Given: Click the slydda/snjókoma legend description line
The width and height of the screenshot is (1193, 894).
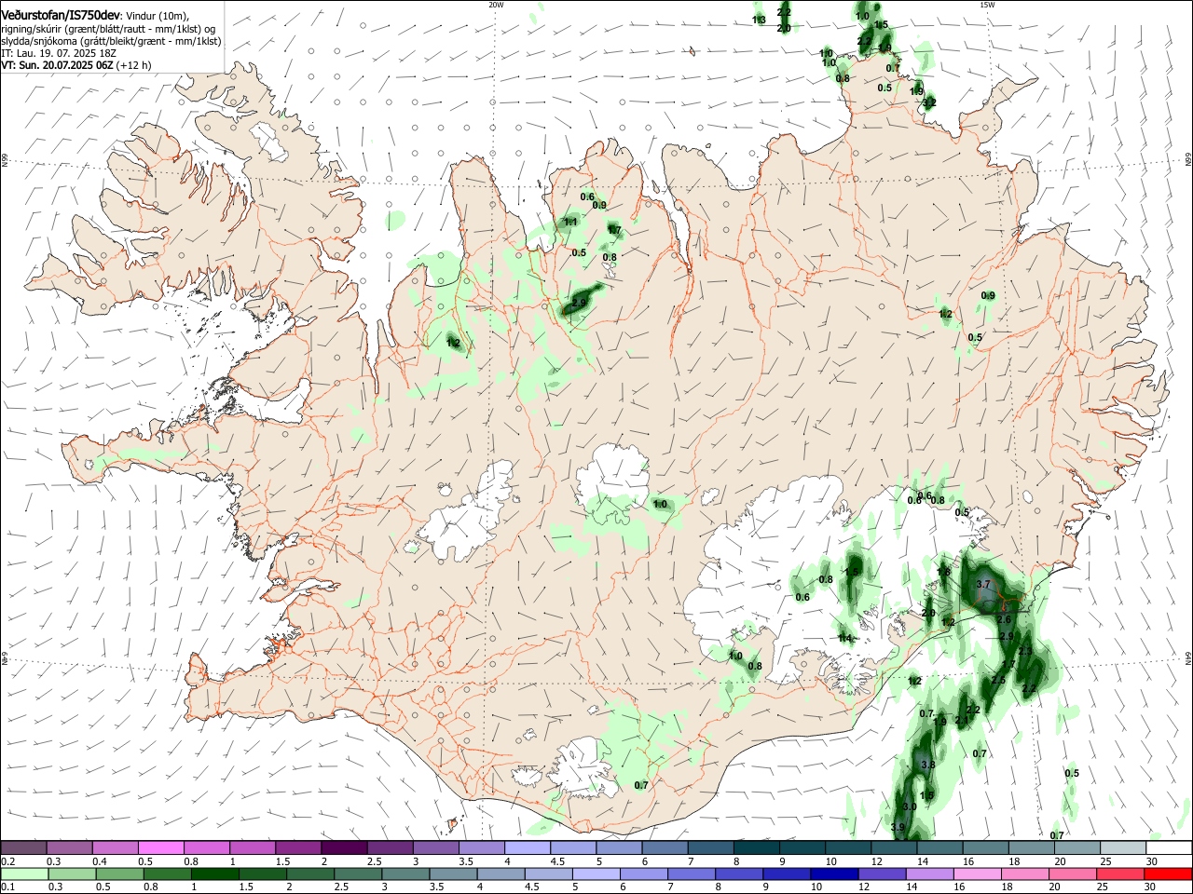Looking at the screenshot, I should 111,41.
